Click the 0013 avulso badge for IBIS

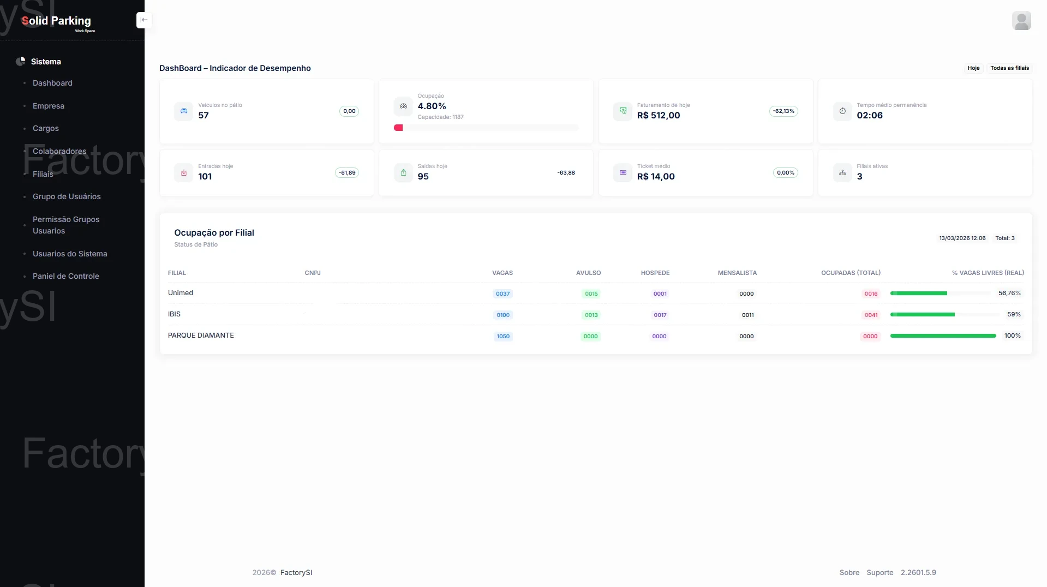tap(591, 315)
